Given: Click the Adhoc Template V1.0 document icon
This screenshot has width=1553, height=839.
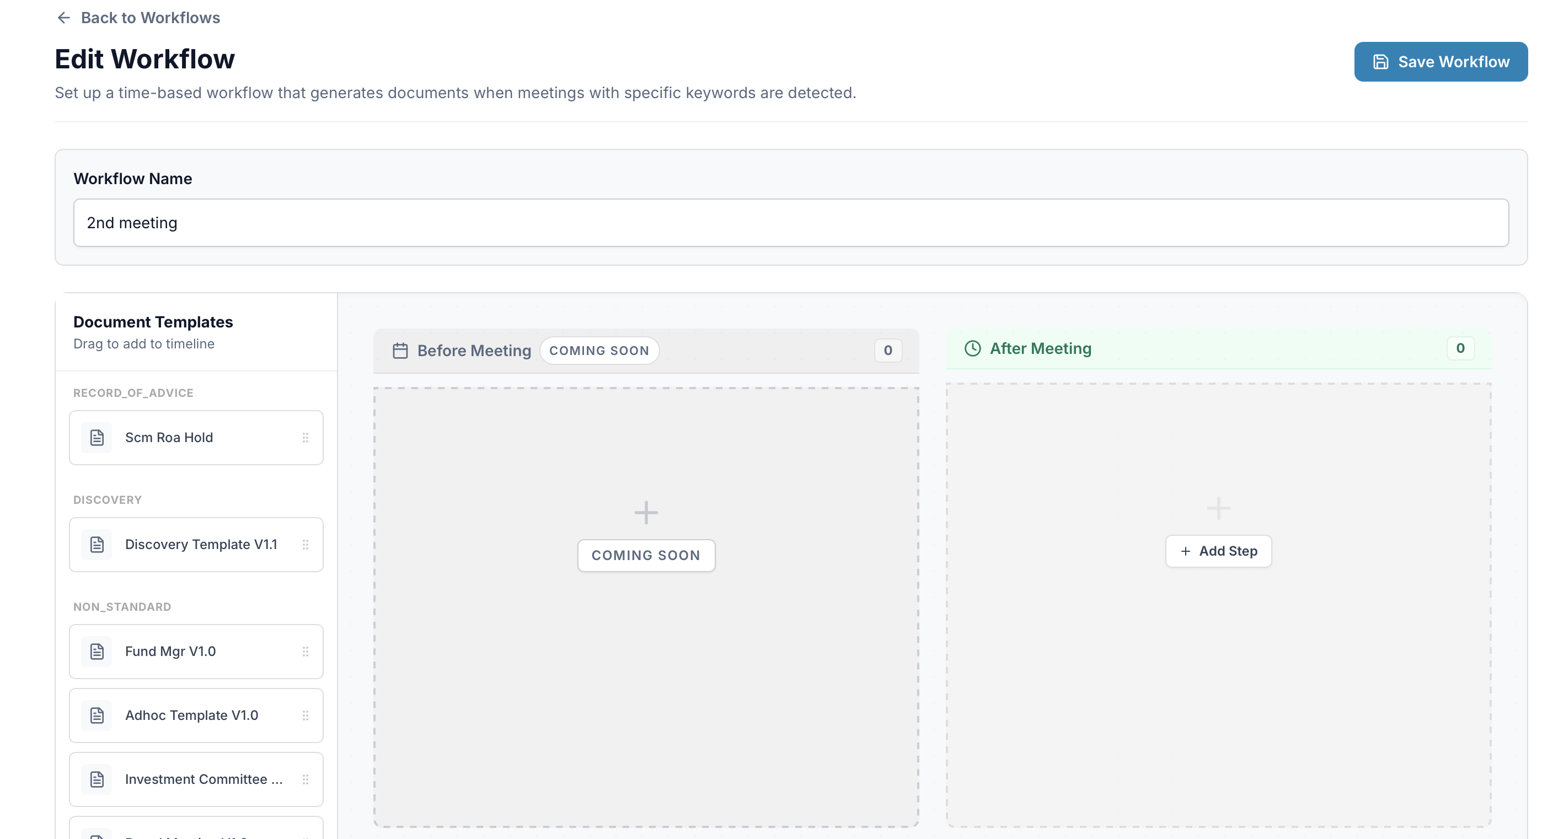Looking at the screenshot, I should tap(97, 716).
